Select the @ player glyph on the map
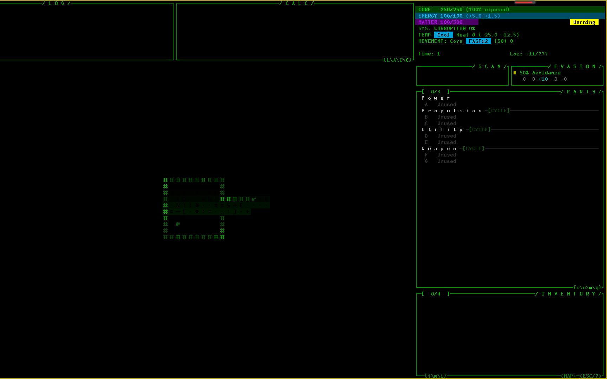This screenshot has width=607, height=379. [x=178, y=224]
